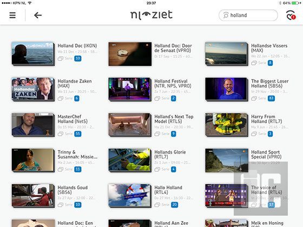Click the NLZiet logo

[x=151, y=15]
